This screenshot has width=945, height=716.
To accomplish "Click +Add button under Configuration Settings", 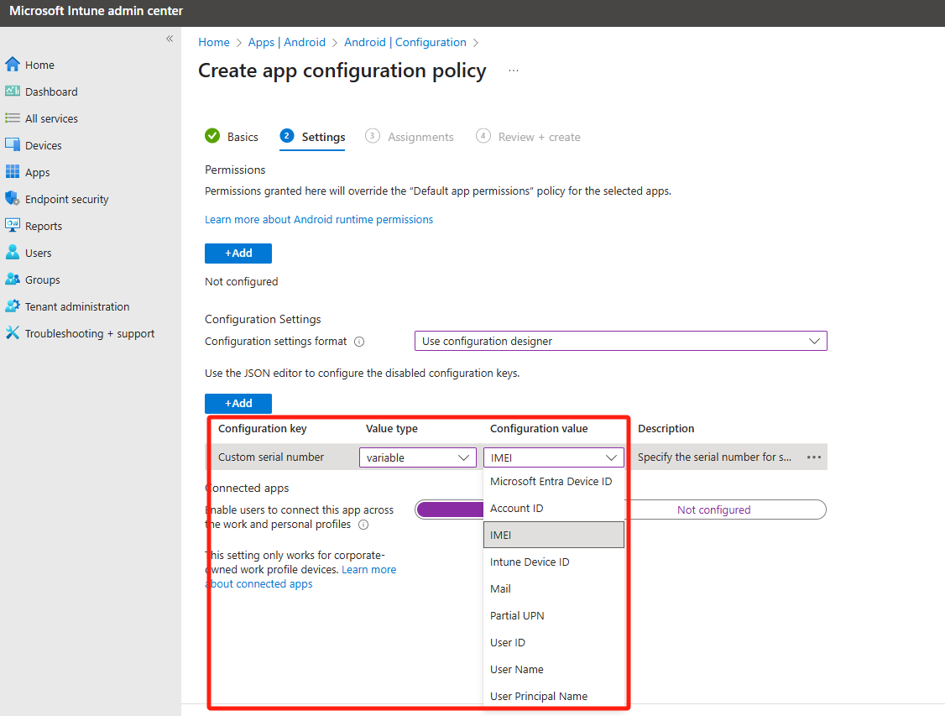I will pos(238,403).
